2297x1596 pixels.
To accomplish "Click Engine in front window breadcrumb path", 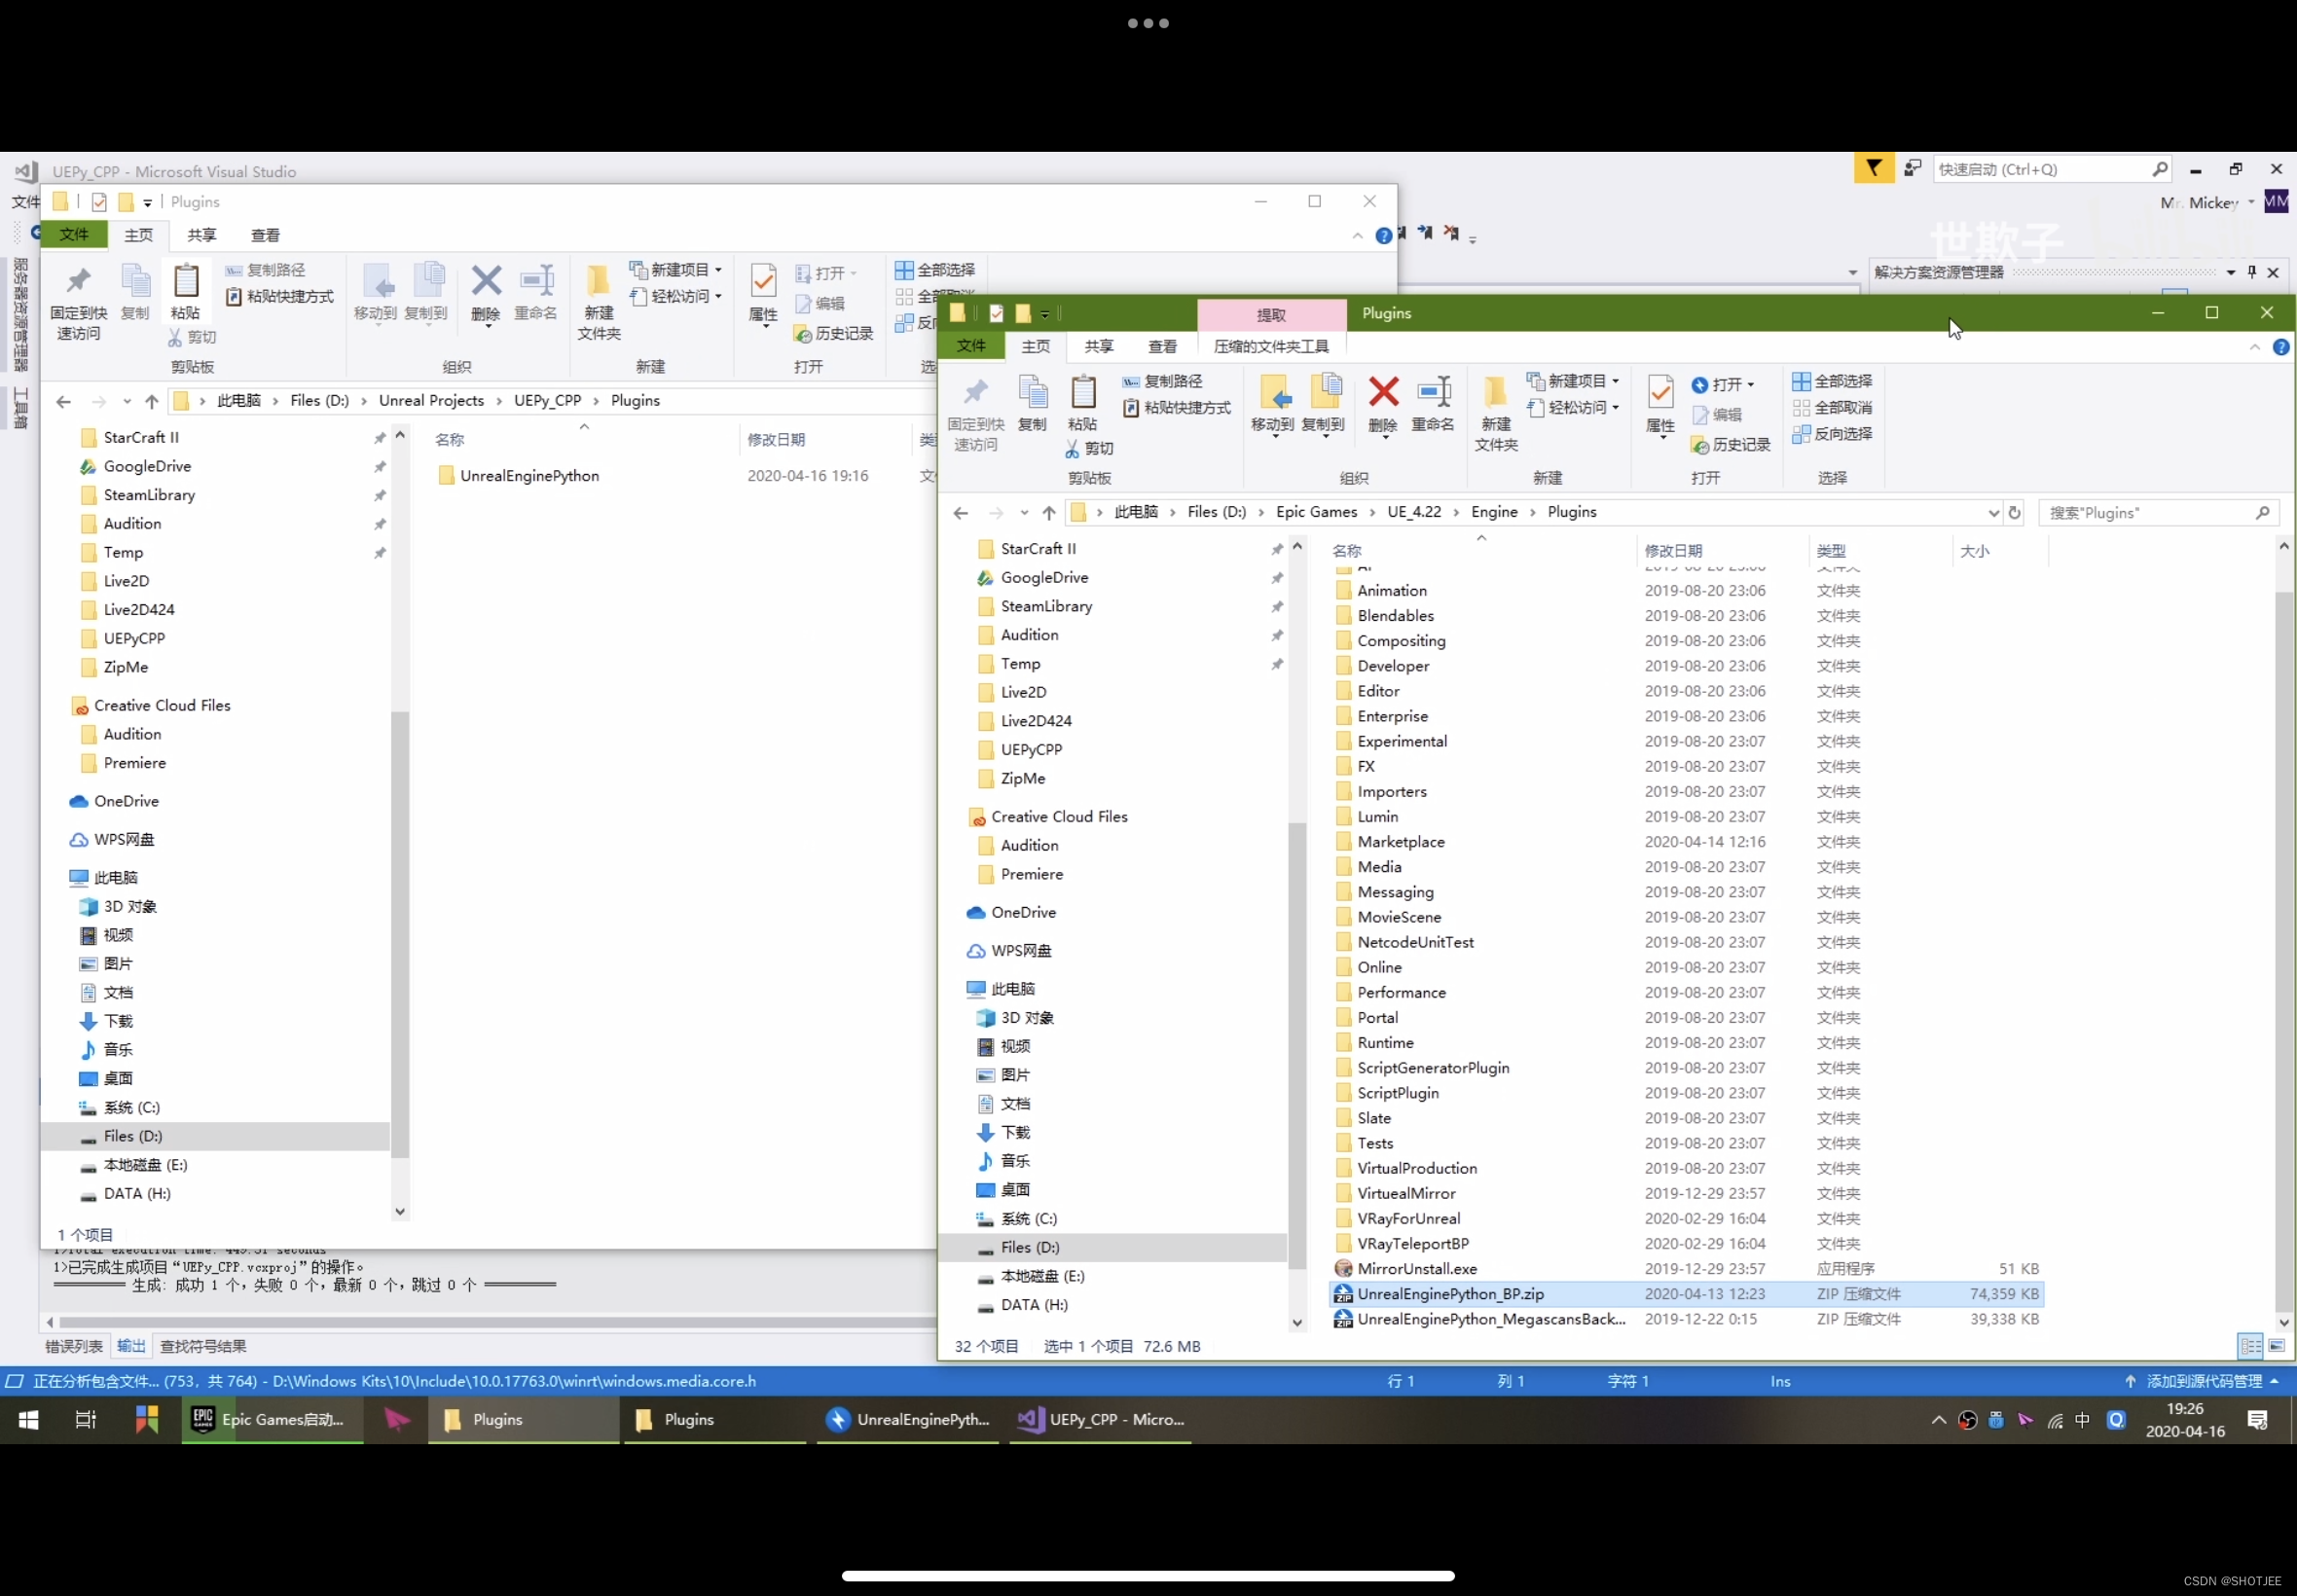I will click(1494, 512).
